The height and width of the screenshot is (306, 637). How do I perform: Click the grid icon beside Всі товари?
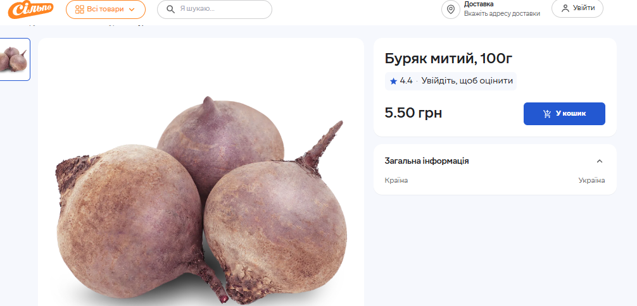(x=80, y=9)
